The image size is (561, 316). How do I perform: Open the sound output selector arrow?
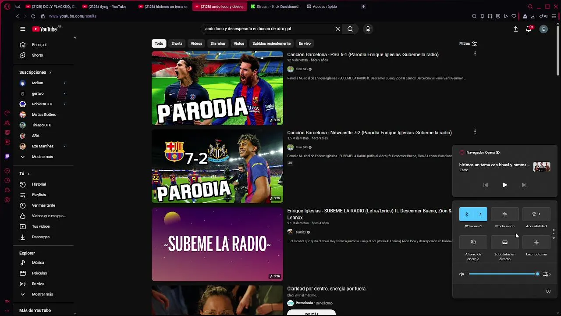pyautogui.click(x=547, y=274)
